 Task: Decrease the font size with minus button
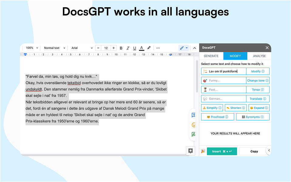[x=98, y=48]
